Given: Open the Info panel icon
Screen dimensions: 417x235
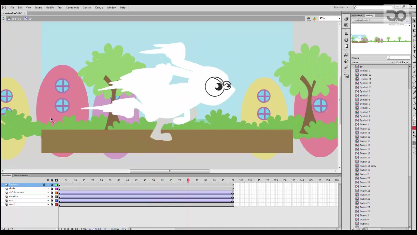Looking at the screenshot, I should coord(346,40).
